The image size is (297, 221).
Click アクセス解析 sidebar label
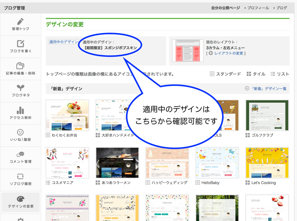pyautogui.click(x=20, y=117)
